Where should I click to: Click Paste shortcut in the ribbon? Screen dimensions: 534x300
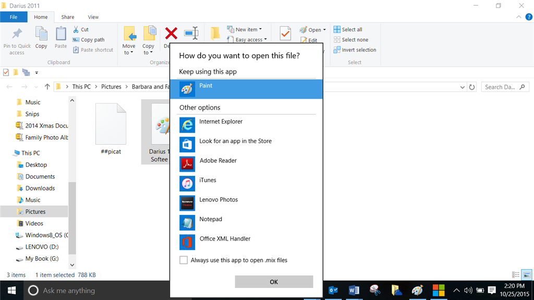(x=93, y=50)
